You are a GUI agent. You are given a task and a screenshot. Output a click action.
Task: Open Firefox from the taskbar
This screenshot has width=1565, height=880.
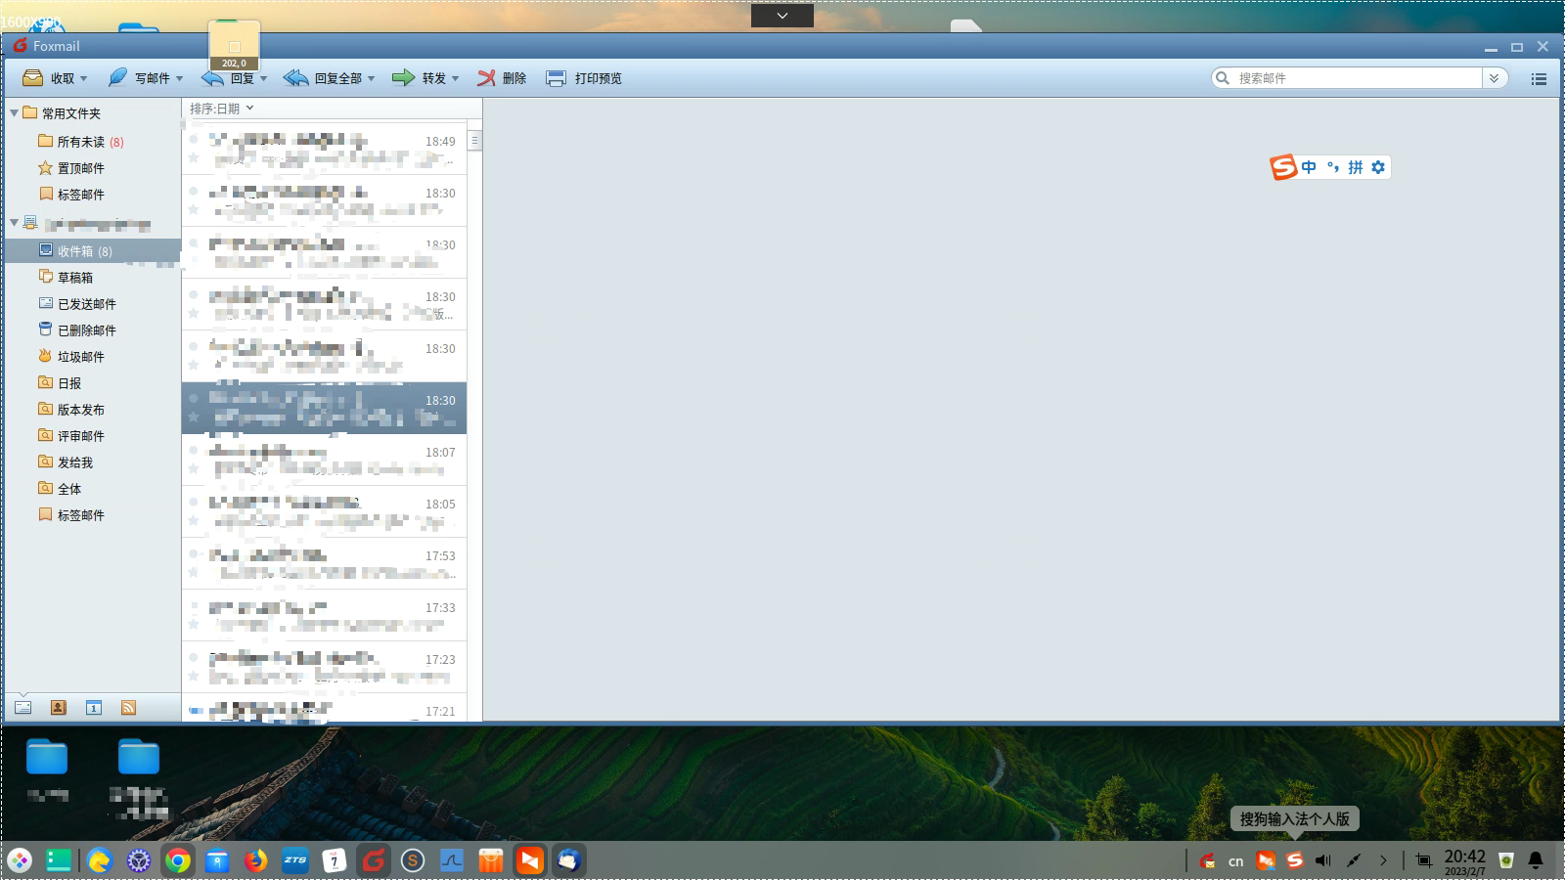(256, 860)
